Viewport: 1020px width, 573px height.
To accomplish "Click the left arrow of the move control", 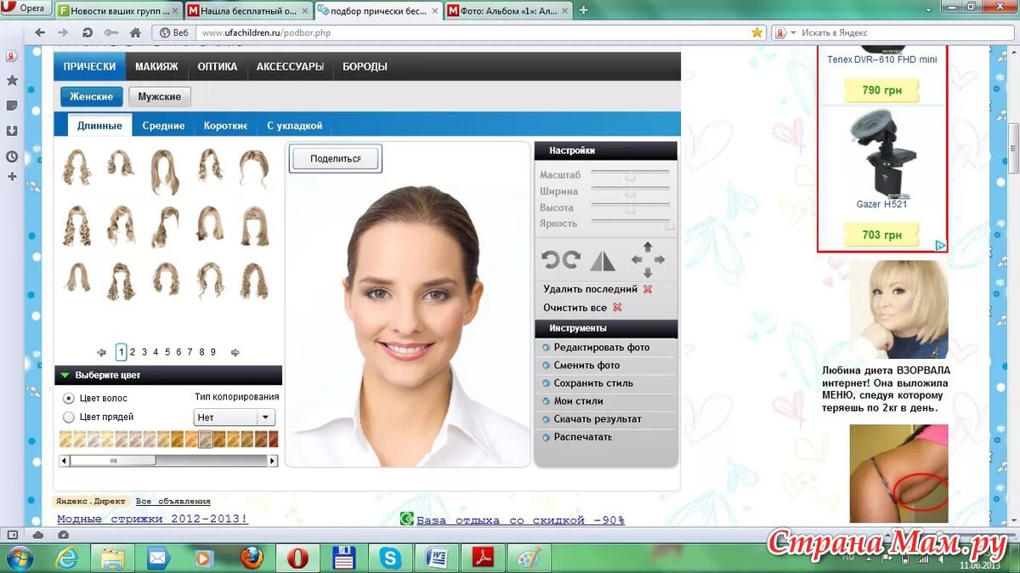I will point(636,259).
